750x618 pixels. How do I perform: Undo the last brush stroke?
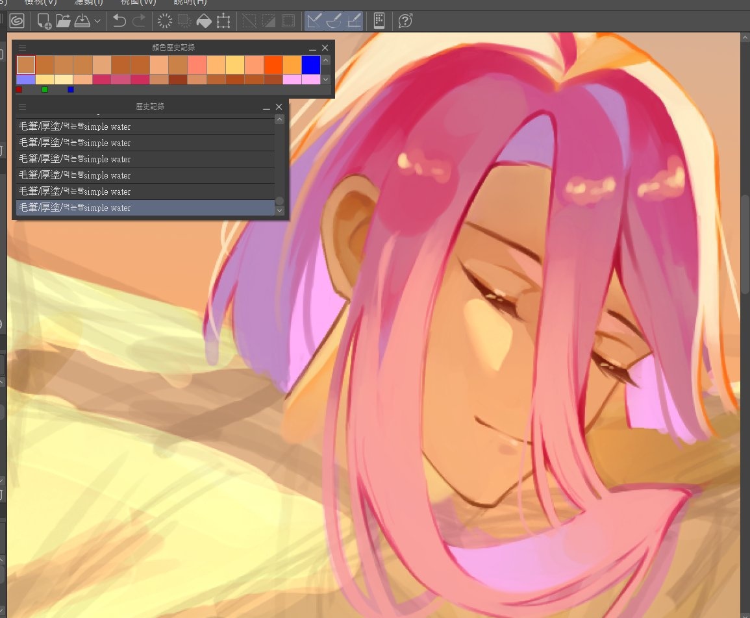pos(119,21)
